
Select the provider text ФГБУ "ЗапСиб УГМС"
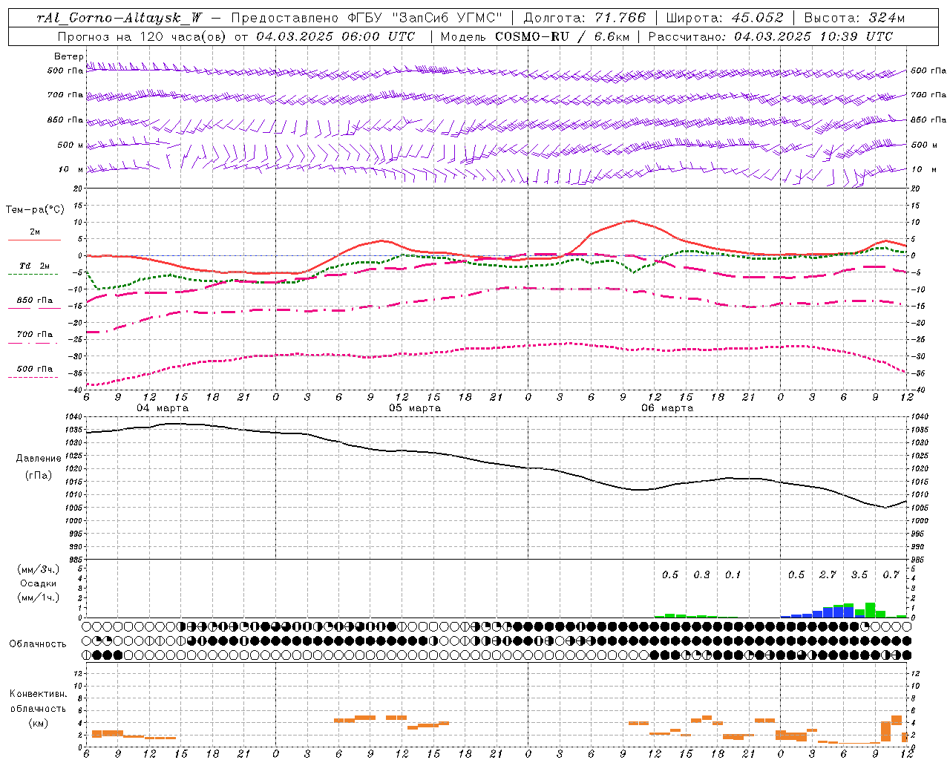click(424, 18)
